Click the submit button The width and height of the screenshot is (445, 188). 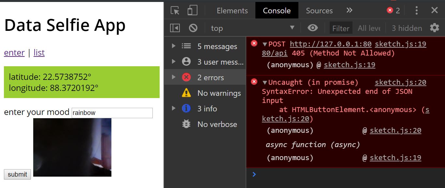pos(18,174)
